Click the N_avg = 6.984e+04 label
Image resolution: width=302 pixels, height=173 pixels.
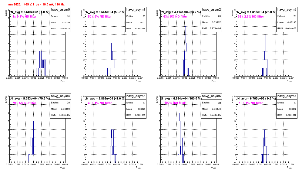pos(181,98)
